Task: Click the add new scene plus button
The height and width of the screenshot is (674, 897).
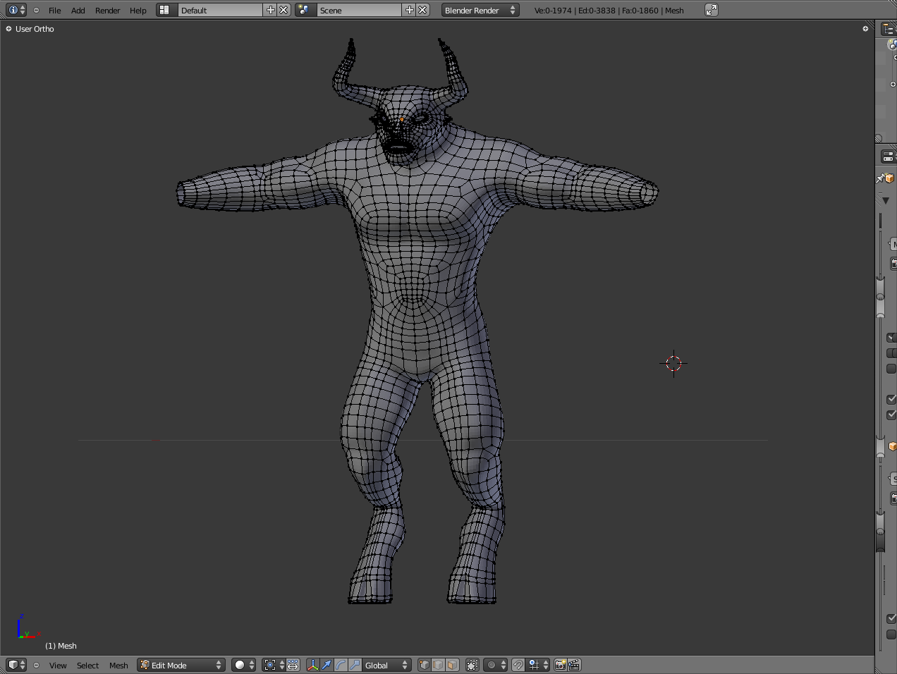Action: [410, 10]
